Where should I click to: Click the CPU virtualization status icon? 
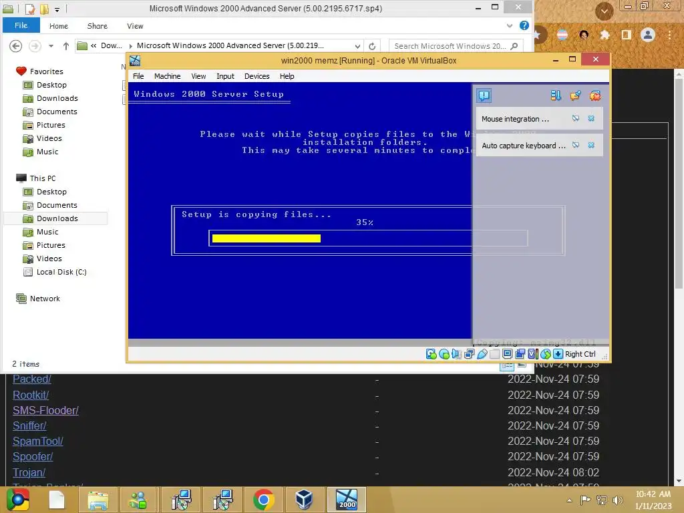click(x=533, y=354)
